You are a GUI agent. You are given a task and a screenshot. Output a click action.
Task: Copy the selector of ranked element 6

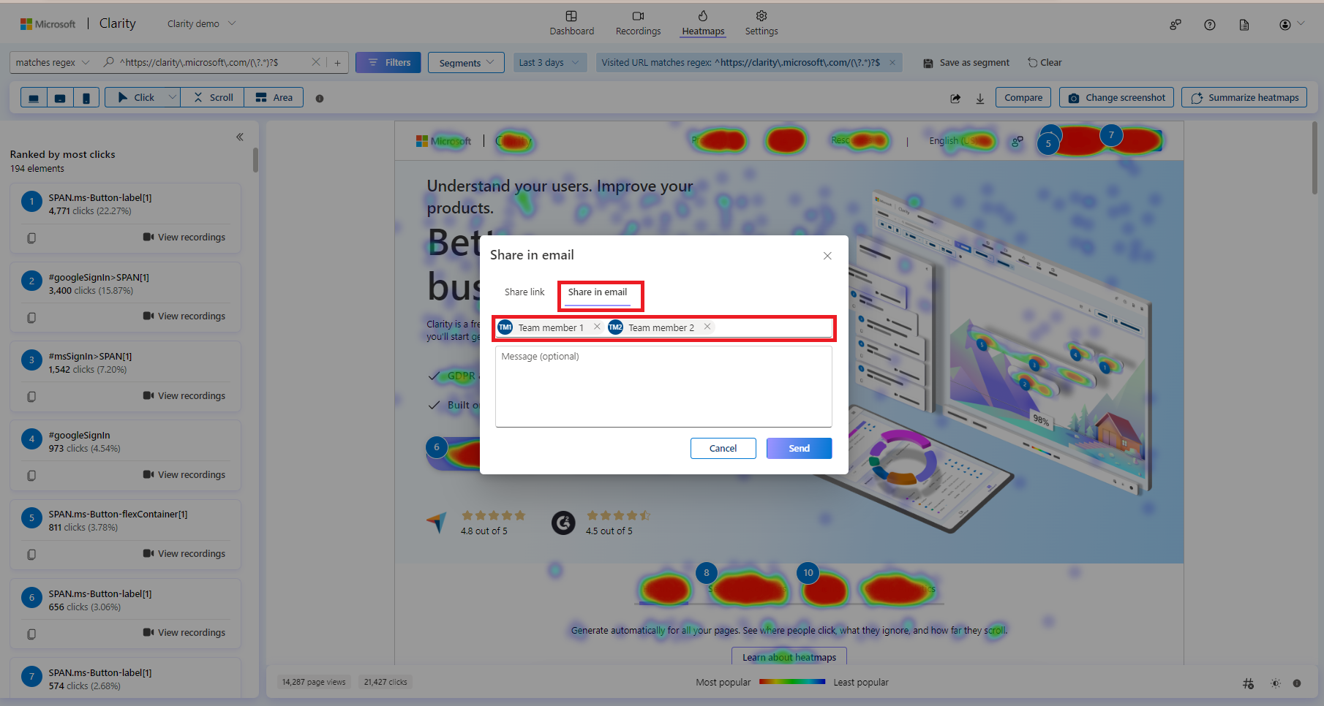tap(31, 634)
